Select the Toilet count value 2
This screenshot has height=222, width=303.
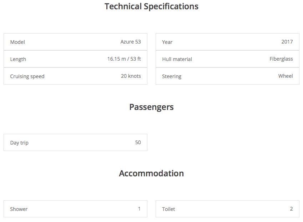291,209
